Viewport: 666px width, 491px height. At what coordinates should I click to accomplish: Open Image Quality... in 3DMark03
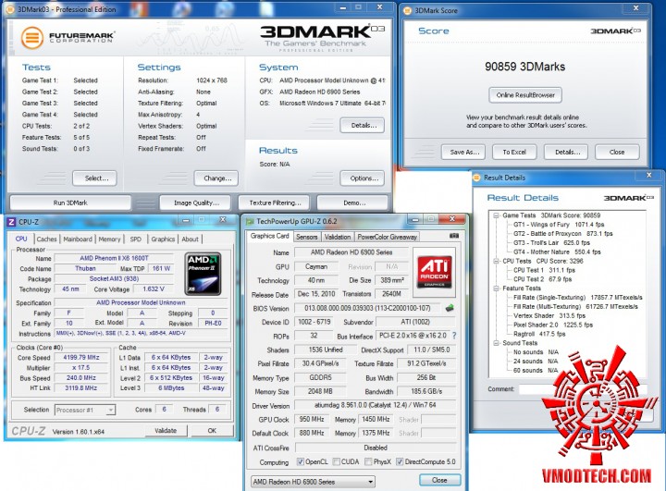(195, 203)
